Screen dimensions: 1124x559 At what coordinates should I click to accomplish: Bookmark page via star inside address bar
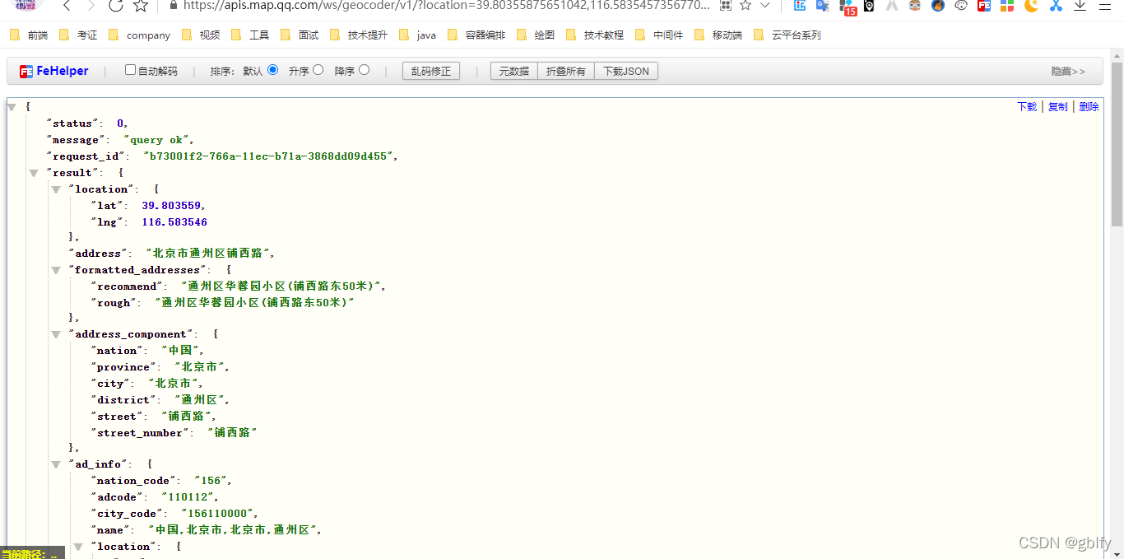(x=745, y=5)
